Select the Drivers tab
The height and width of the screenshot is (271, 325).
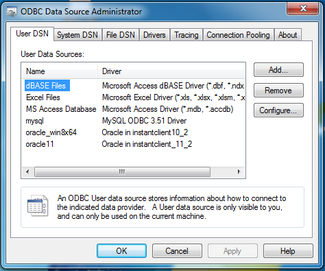pyautogui.click(x=154, y=35)
